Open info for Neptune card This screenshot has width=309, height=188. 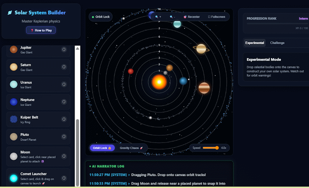point(64,102)
